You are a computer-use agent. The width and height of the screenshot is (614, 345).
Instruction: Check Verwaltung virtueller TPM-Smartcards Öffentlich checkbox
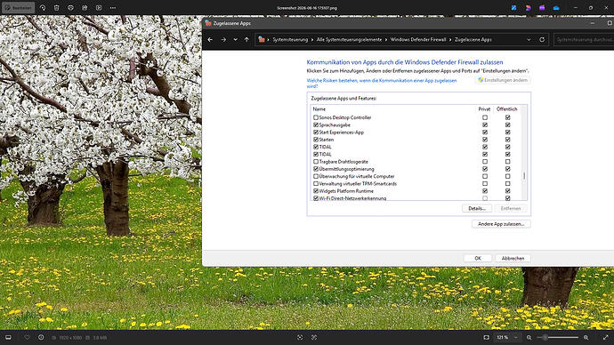point(508,184)
